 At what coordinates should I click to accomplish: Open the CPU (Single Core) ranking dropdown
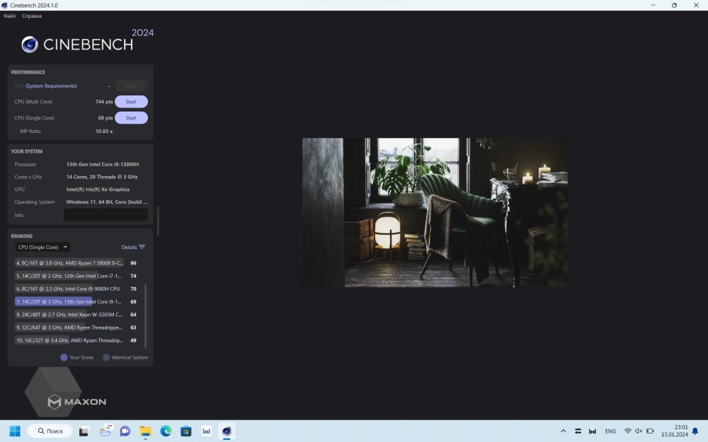click(x=42, y=248)
